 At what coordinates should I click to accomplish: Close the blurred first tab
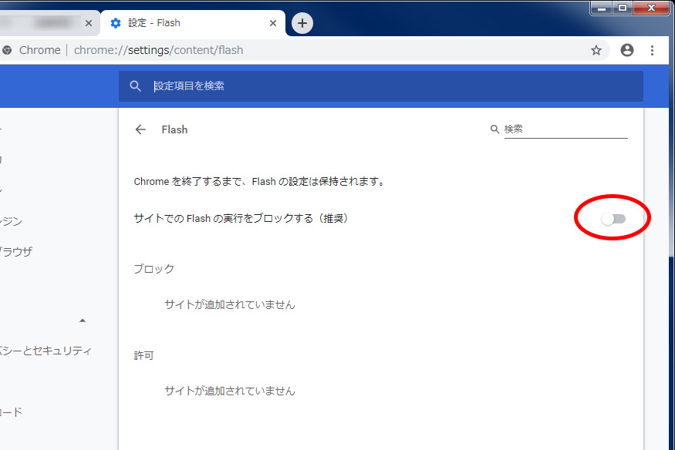[x=89, y=23]
